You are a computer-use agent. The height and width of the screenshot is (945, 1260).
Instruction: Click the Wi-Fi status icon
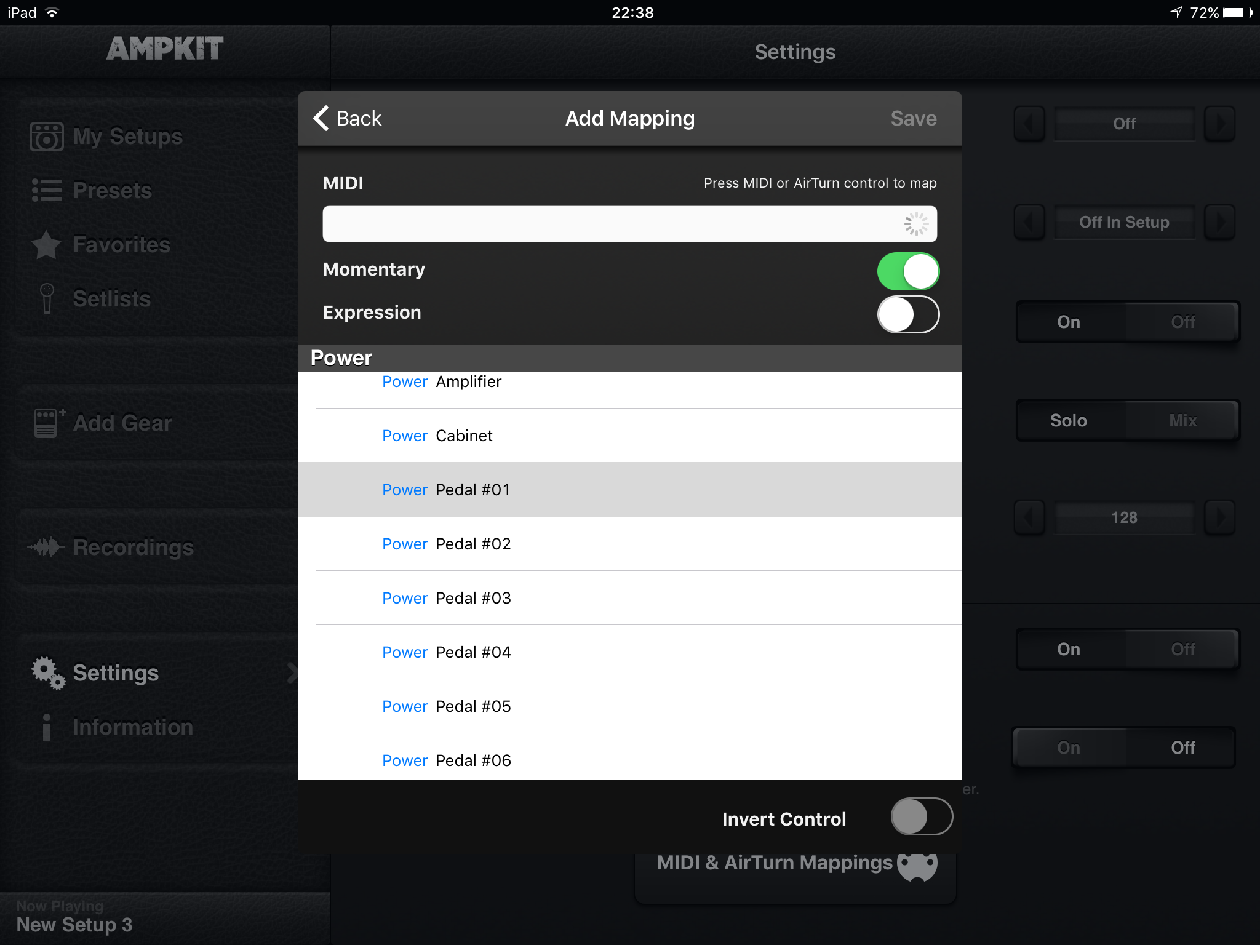coord(52,12)
